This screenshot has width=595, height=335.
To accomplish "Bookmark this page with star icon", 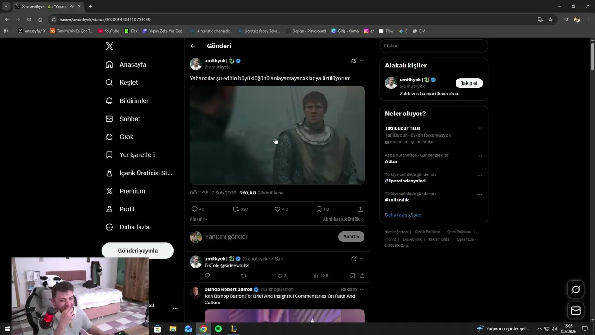I will (550, 20).
